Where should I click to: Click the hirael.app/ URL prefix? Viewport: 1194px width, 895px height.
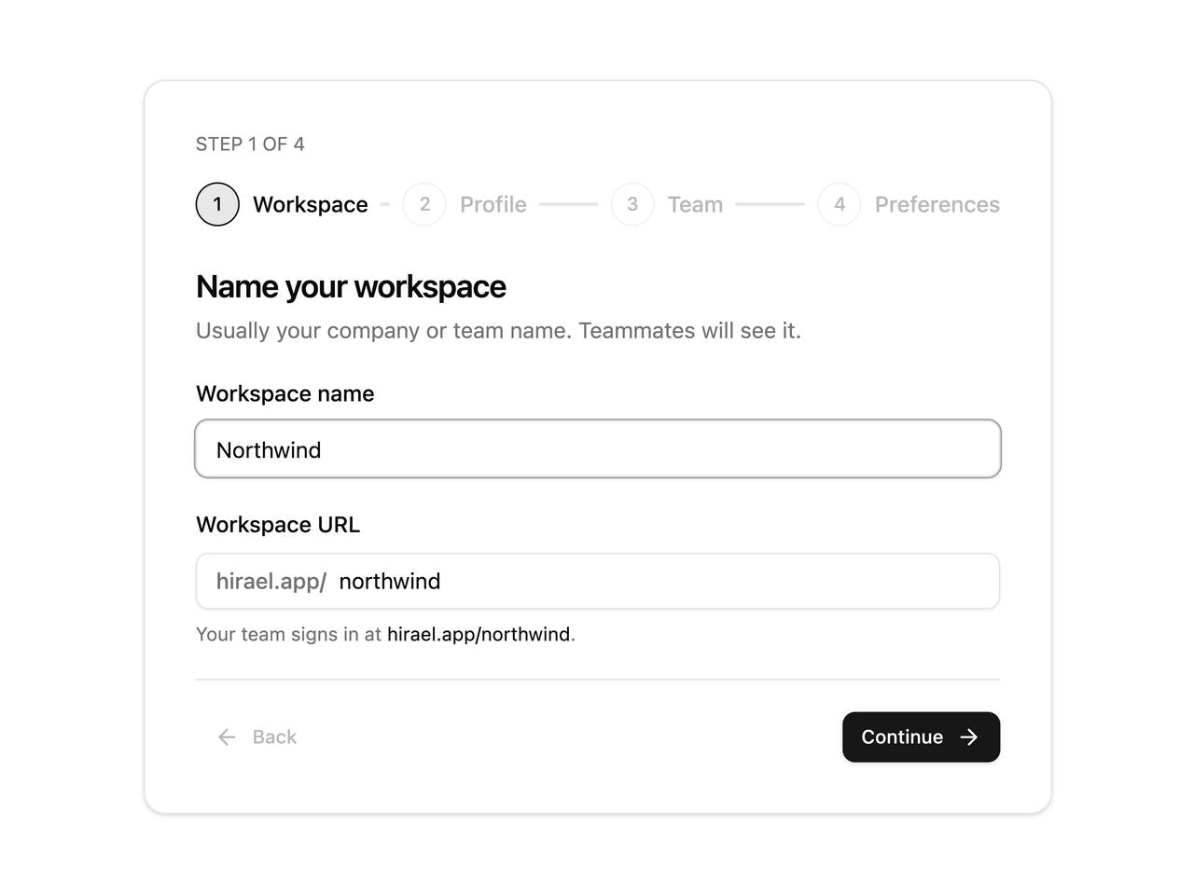point(271,581)
